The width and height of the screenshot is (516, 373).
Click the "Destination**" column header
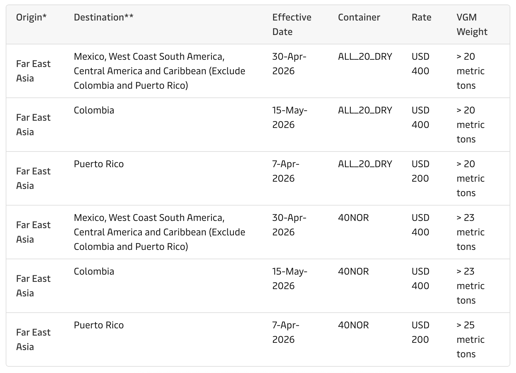(104, 17)
